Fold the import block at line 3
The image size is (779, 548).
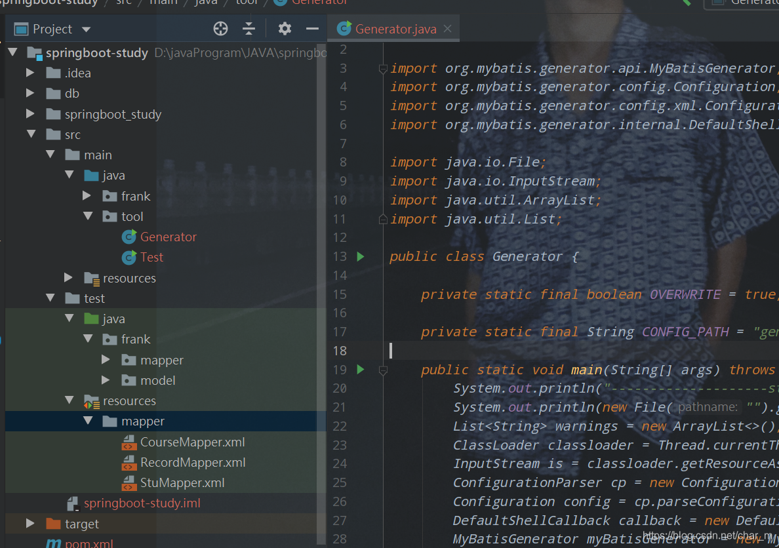383,69
